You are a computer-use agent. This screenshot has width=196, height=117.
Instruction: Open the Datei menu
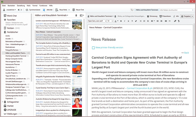click(x=4, y=6)
